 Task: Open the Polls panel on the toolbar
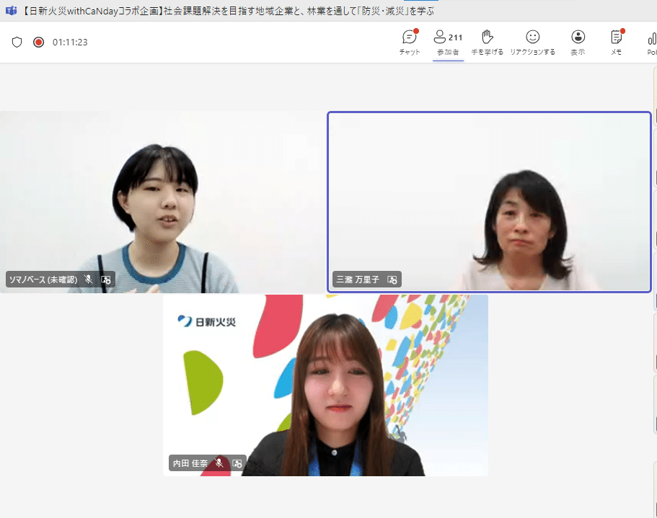pos(651,41)
